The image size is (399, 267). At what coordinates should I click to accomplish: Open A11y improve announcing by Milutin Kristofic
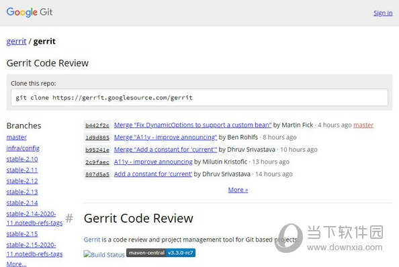click(153, 162)
